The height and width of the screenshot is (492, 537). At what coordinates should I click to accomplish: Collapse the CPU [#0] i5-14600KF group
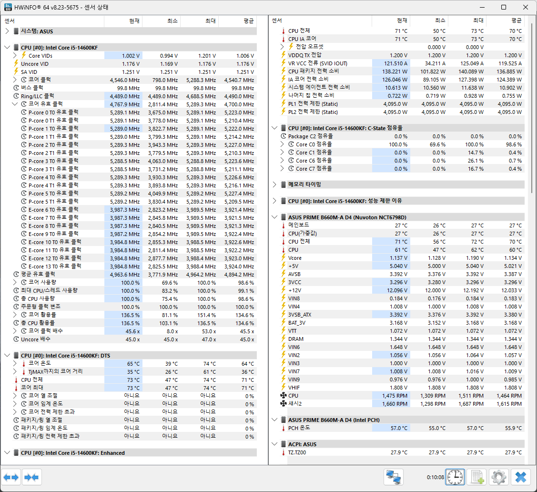[x=7, y=47]
